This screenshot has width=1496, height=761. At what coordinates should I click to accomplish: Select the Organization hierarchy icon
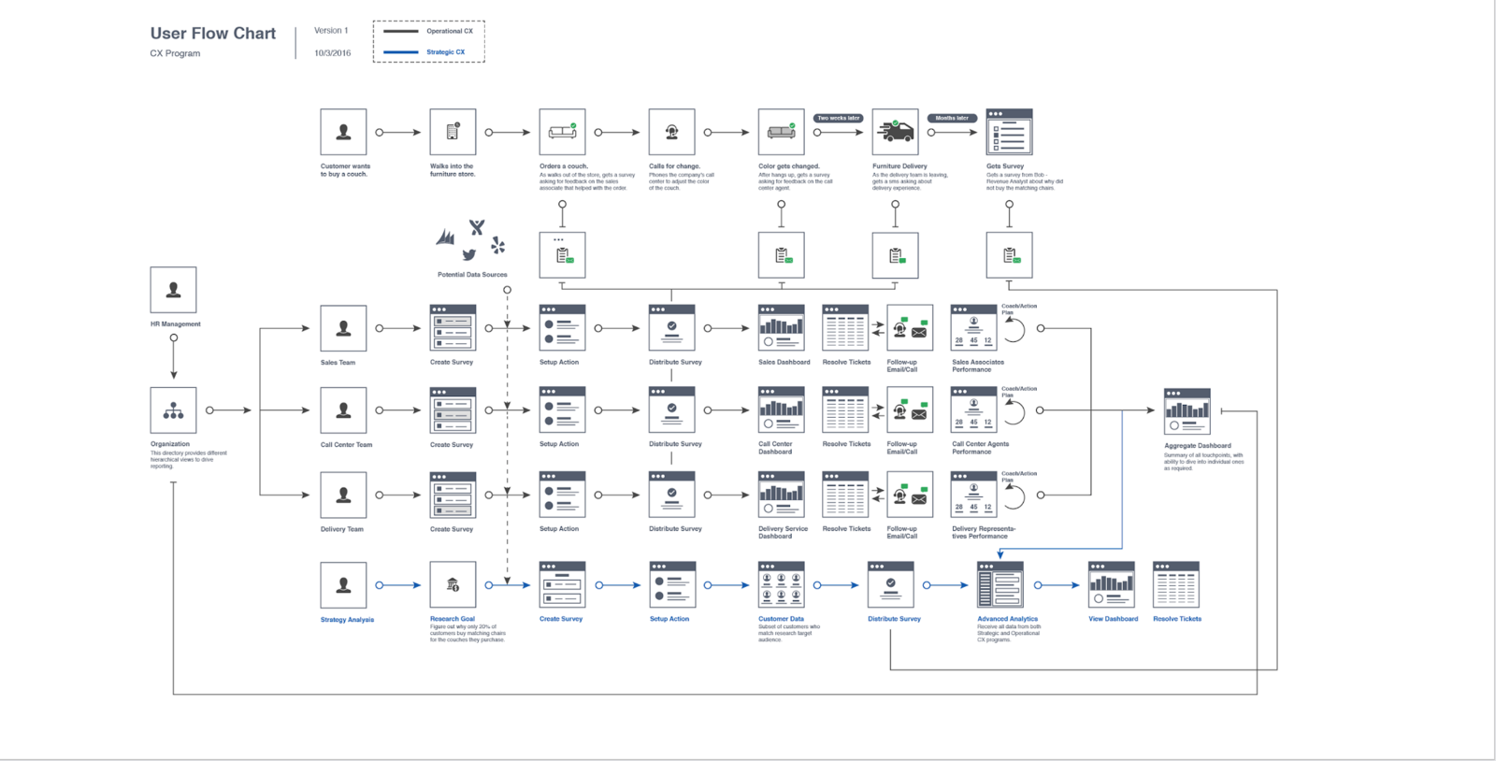[x=173, y=410]
